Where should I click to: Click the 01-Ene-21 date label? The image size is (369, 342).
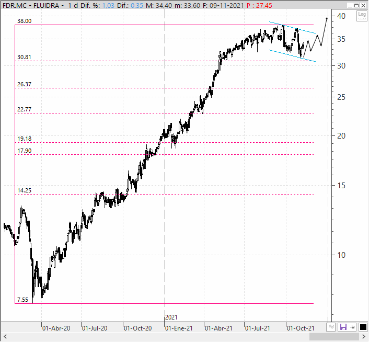click(179, 328)
